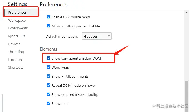Toggle Reveal DOM node on hover

pos(49,85)
